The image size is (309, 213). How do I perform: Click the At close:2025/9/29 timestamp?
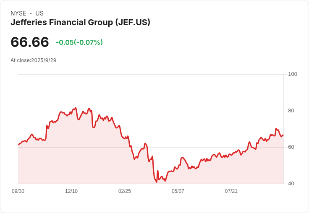[34, 60]
